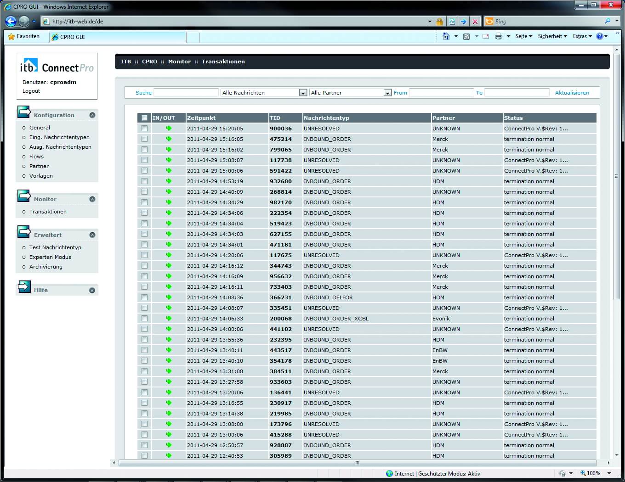Tick the checkbox for TID 117738
The height and width of the screenshot is (482, 625).
pos(144,160)
